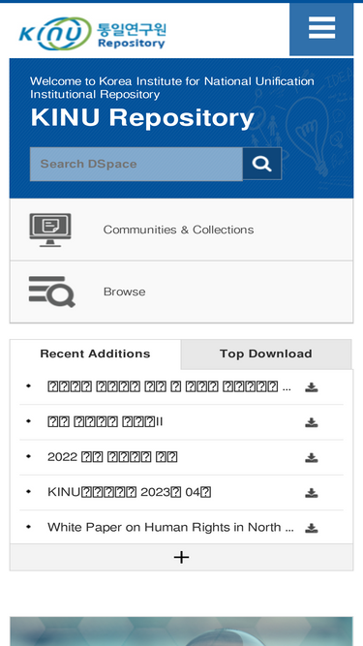The width and height of the screenshot is (363, 646).
Task: Click the Communities & Collections monitor icon
Action: [50, 230]
